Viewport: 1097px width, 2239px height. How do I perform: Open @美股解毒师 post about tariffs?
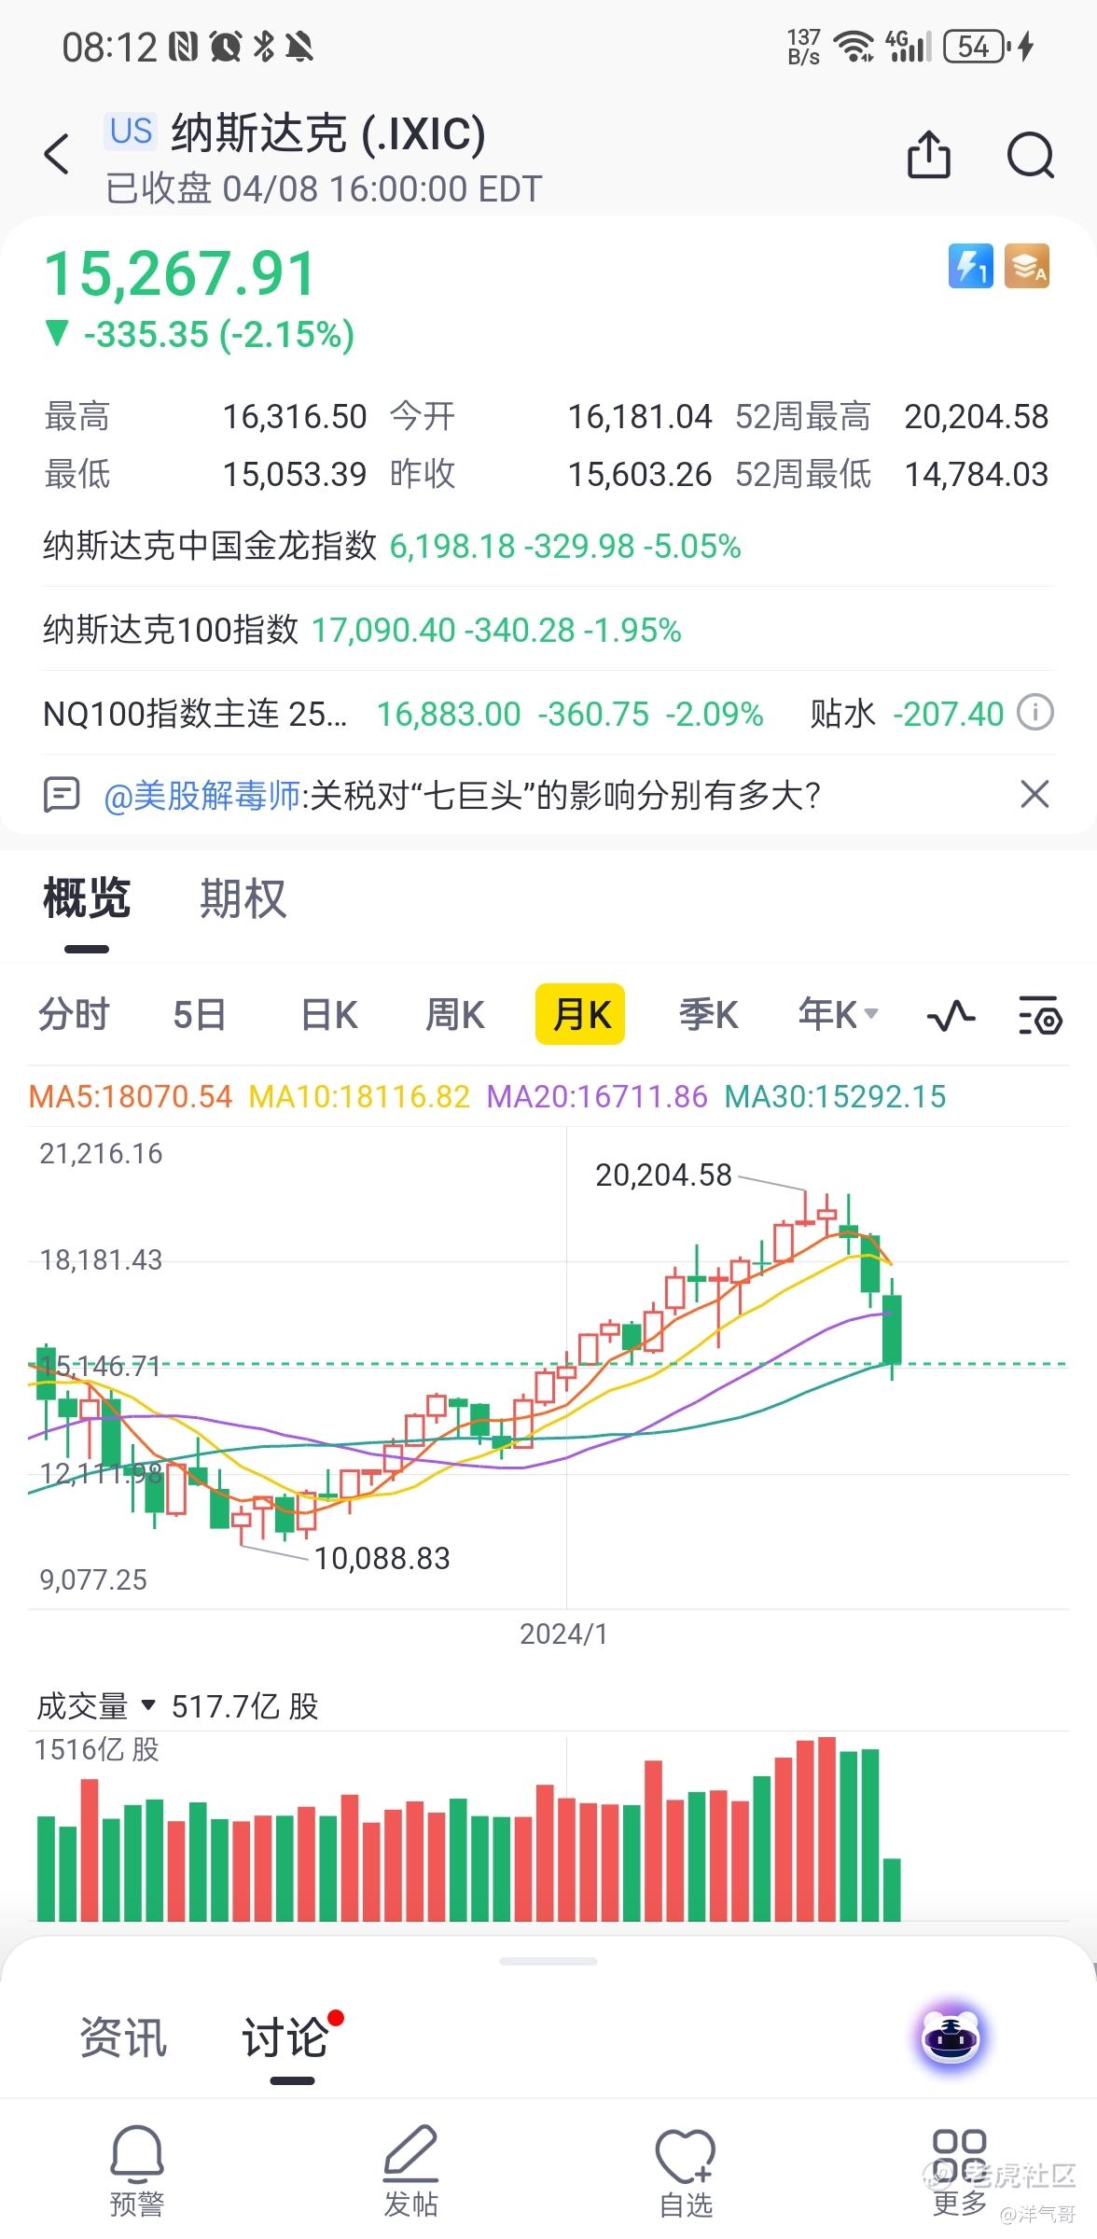point(463,796)
